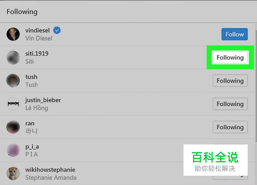Click the justin_bieber username

click(43, 100)
